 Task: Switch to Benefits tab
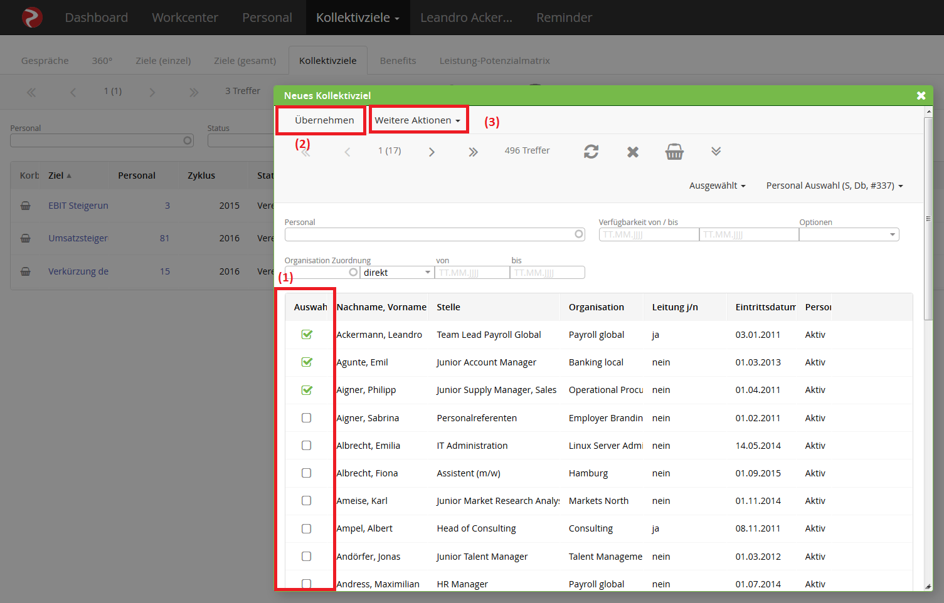coord(398,61)
